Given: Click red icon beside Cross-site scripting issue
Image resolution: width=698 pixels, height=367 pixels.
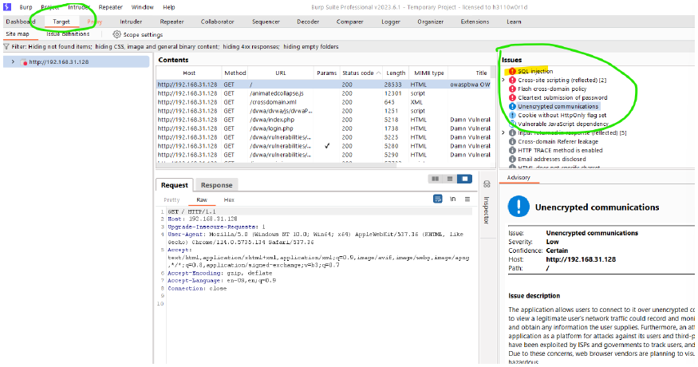Looking at the screenshot, I should 512,80.
